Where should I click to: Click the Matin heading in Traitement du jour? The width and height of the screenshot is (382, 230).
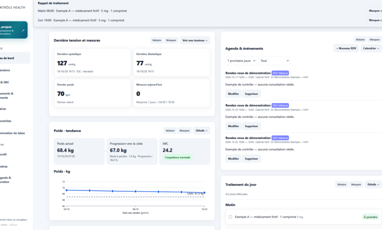(x=230, y=205)
